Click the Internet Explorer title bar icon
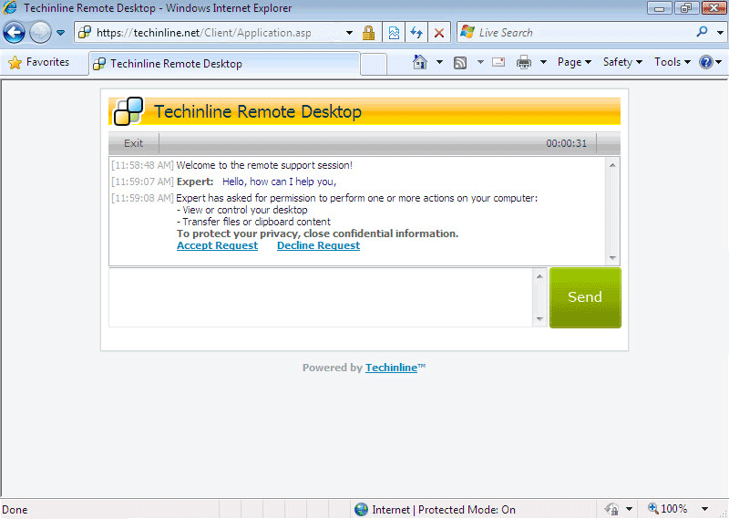729x519 pixels. click(10, 8)
